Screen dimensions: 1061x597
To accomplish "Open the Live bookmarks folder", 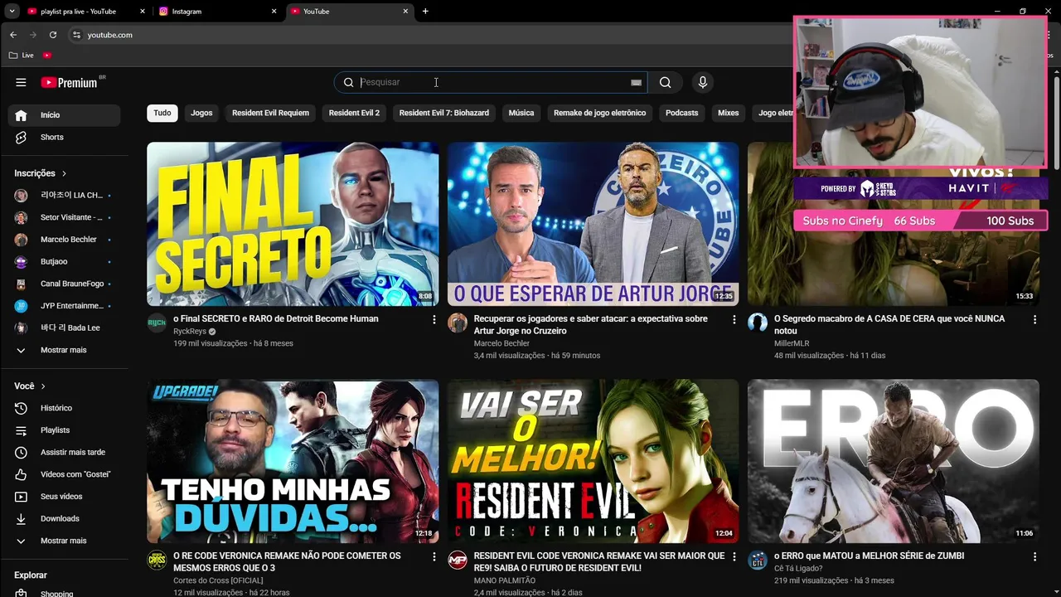I will click(x=21, y=55).
